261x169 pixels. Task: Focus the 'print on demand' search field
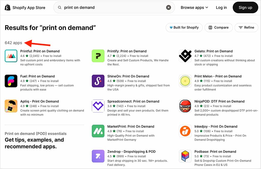click(x=114, y=7)
